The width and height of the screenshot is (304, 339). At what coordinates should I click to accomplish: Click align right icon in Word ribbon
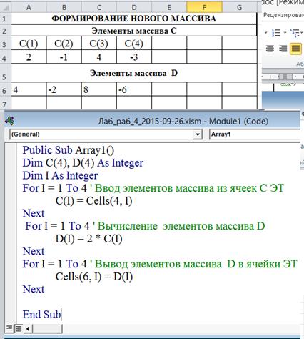click(x=283, y=49)
